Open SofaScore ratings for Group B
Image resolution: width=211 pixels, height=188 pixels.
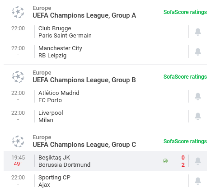pos(185,77)
